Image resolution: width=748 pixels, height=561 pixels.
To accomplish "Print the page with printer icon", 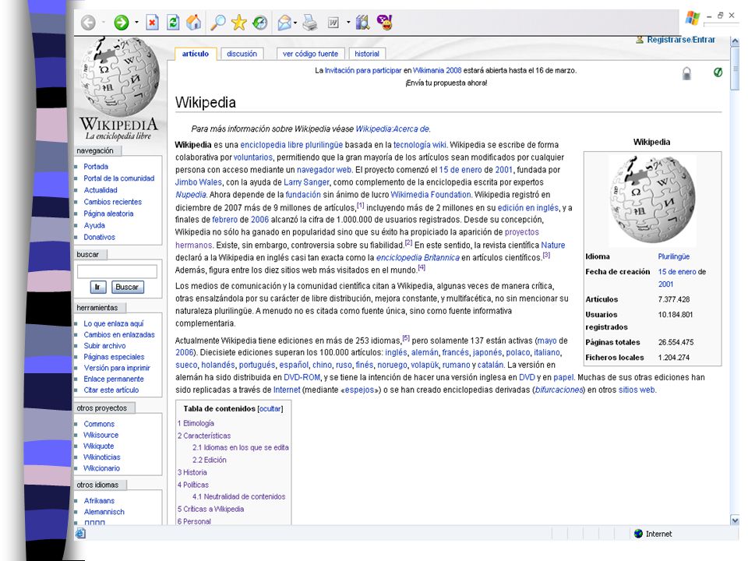I will click(310, 23).
